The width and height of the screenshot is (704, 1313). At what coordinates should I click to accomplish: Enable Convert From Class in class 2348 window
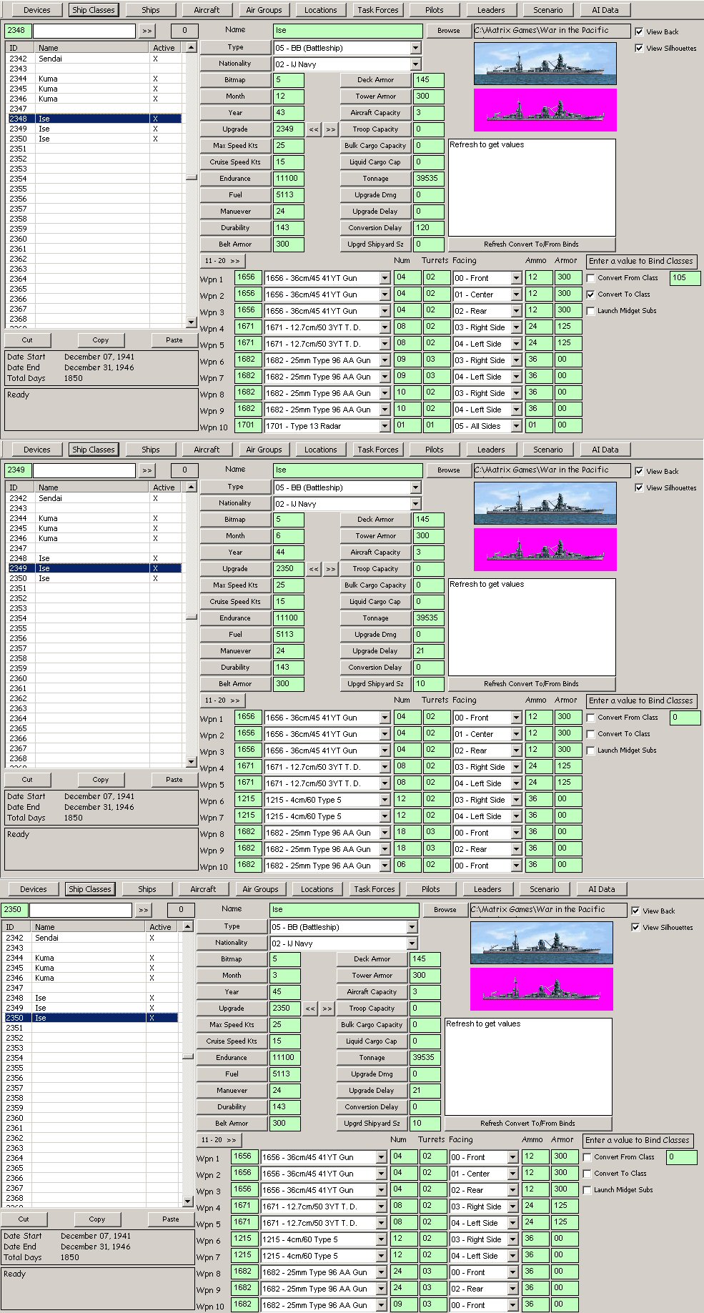tap(590, 278)
